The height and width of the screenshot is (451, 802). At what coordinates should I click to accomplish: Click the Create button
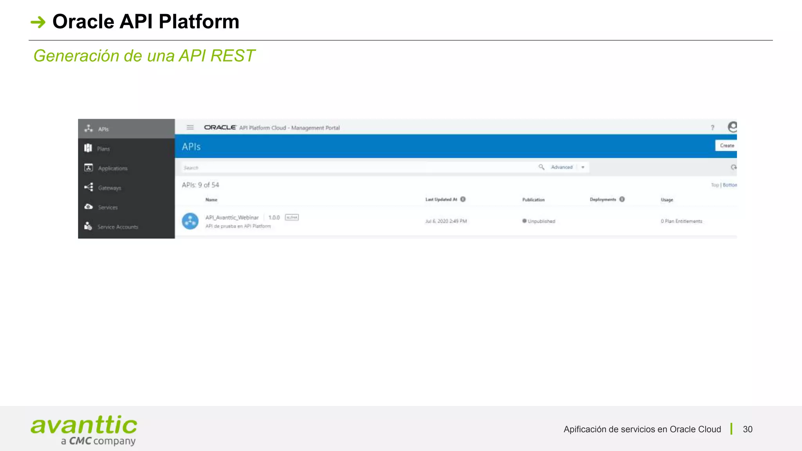726,146
